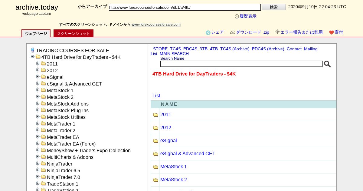Open the STORE menu link
Image resolution: width=363 pixels, height=191 pixels.
[x=160, y=49]
